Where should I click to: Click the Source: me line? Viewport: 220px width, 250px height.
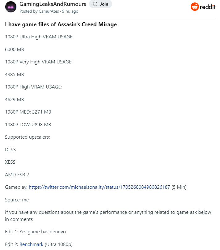[17, 200]
